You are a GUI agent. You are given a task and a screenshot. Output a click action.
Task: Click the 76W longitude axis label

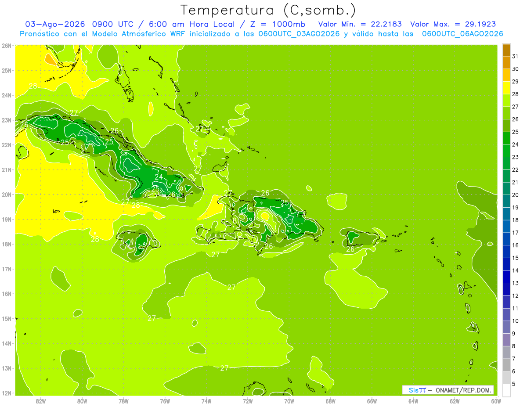coord(165,401)
